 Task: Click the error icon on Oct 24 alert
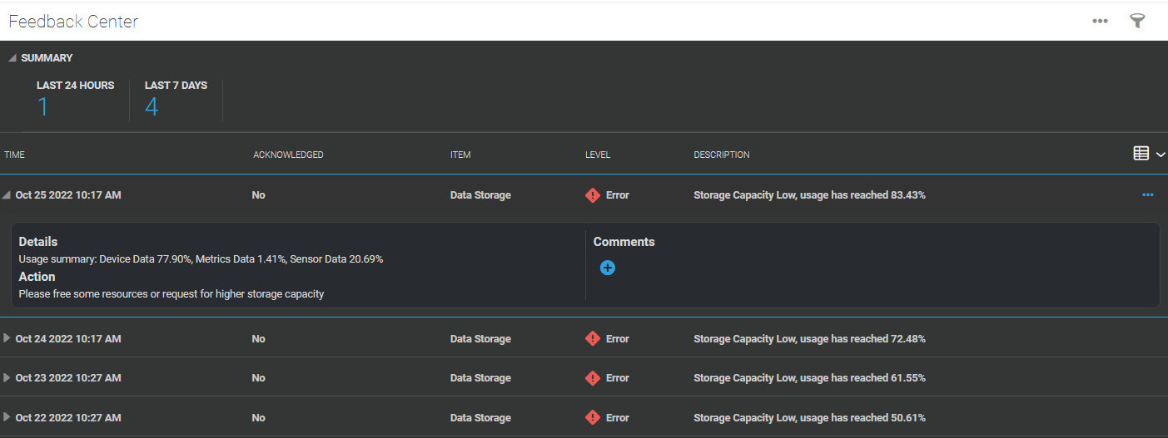[593, 338]
